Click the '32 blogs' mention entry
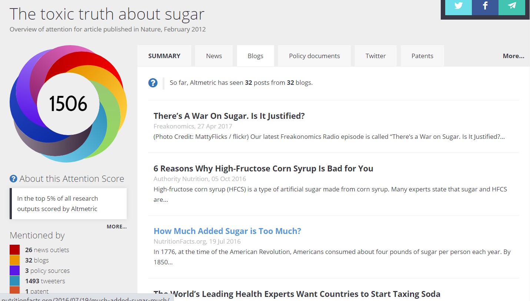The height and width of the screenshot is (301, 530). click(x=37, y=260)
